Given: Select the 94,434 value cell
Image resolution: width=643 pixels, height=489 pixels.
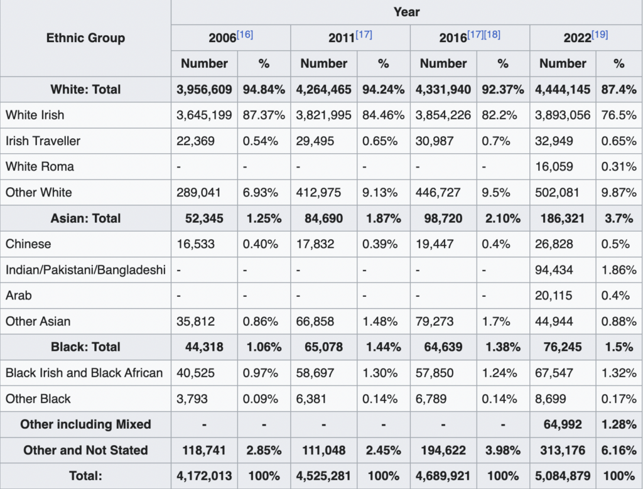Looking at the screenshot, I should (554, 270).
